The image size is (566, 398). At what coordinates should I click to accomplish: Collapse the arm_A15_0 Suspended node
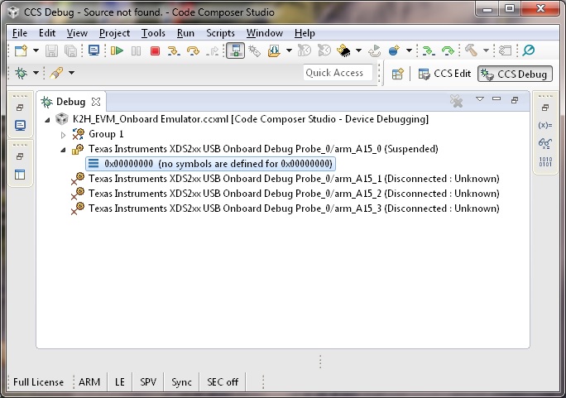pos(64,149)
